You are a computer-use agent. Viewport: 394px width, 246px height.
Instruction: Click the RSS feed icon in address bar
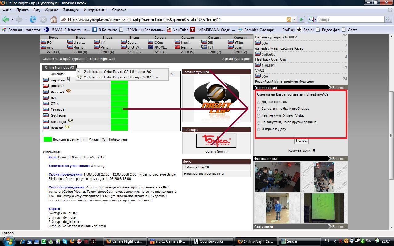click(289, 19)
